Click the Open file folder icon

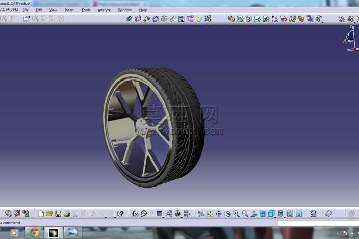(x=49, y=214)
